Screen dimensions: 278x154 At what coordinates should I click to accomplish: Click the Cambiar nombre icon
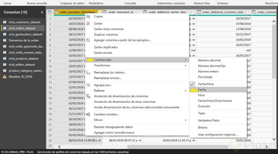(88, 114)
